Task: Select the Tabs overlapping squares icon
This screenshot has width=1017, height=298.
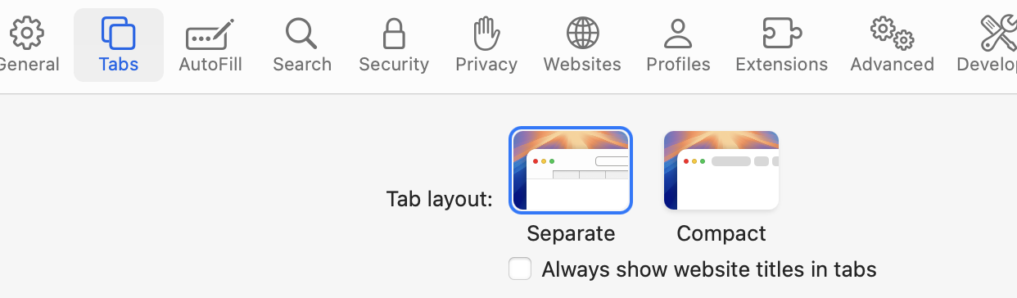Action: click(119, 34)
